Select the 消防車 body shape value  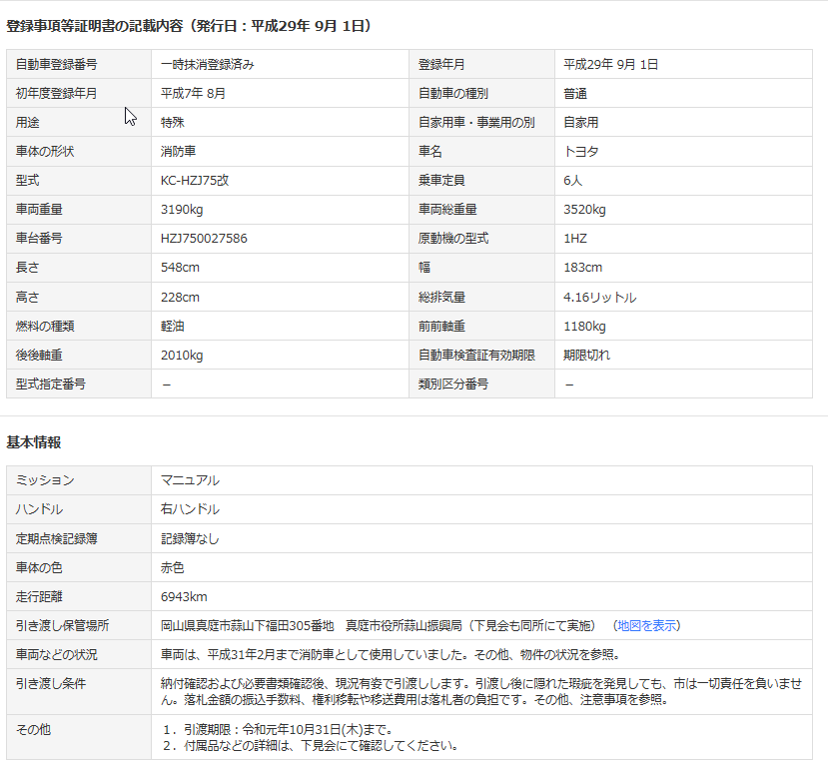pos(178,152)
